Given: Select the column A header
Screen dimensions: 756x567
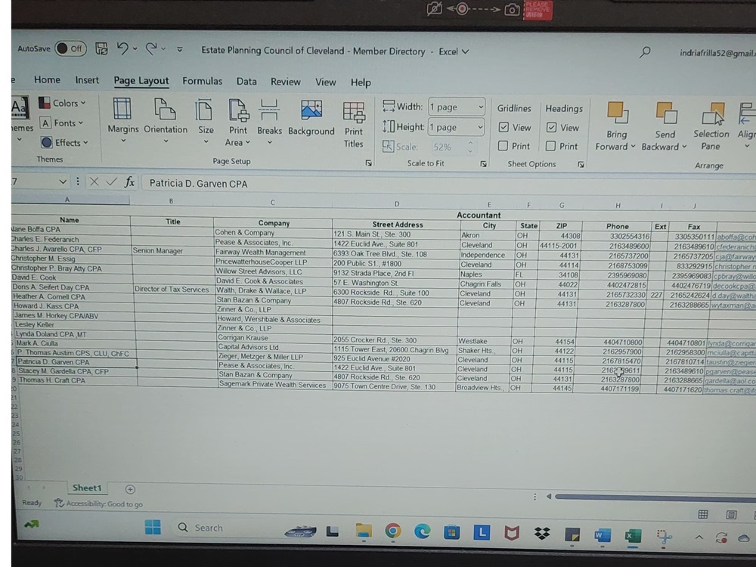Looking at the screenshot, I should coord(67,200).
